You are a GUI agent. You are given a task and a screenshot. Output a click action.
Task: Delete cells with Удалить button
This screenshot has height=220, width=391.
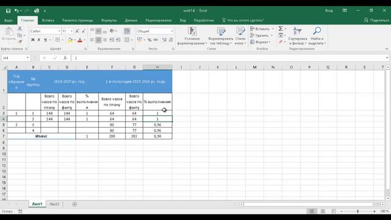pyautogui.click(x=260, y=35)
